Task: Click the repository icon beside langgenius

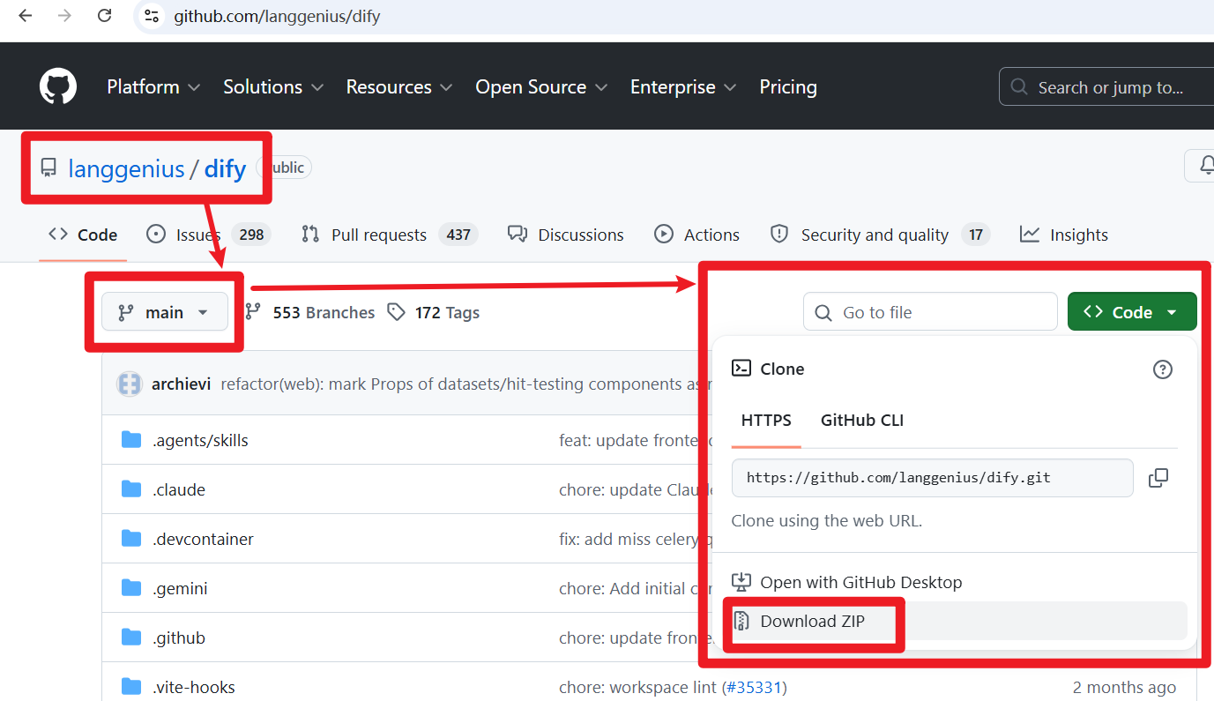Action: click(x=48, y=168)
